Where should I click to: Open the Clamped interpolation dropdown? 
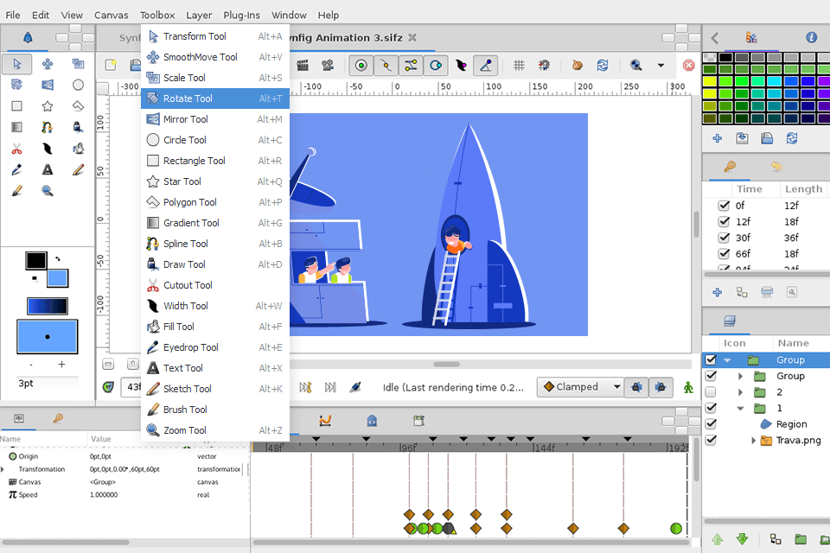click(x=579, y=387)
